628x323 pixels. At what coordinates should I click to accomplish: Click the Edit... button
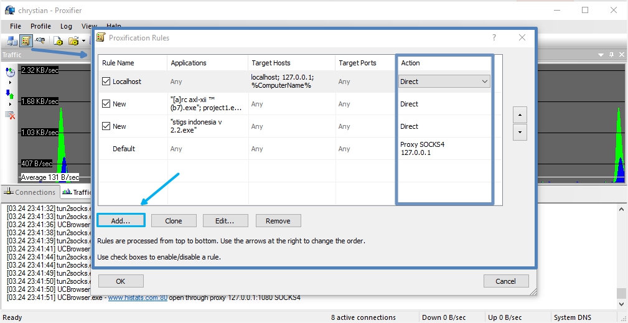click(x=225, y=220)
